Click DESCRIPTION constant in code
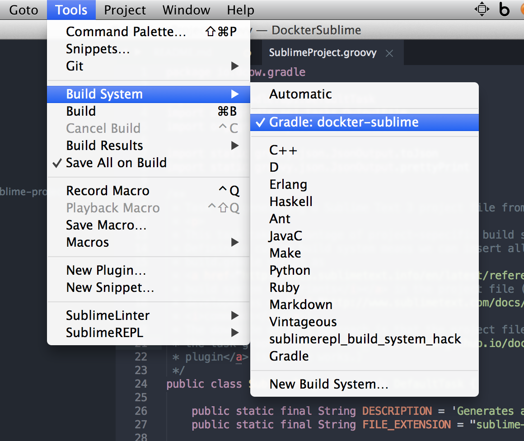Screen dimensions: 524x441 397,411
